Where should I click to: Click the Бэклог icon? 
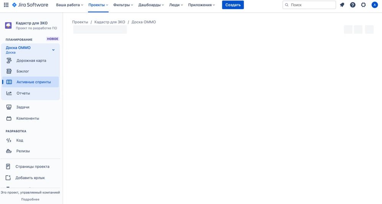click(x=9, y=71)
